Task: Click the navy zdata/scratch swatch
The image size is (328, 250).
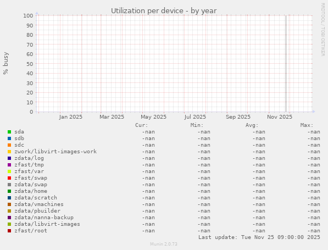Action: (9, 198)
